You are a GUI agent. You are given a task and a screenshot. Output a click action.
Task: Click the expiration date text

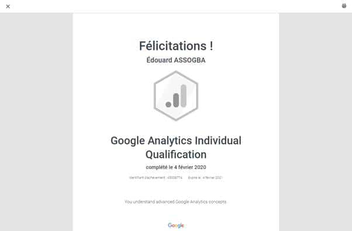click(x=205, y=178)
